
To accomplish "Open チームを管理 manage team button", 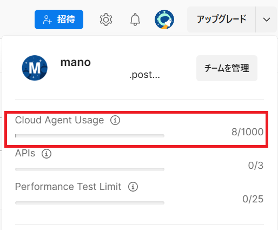I will pos(227,68).
